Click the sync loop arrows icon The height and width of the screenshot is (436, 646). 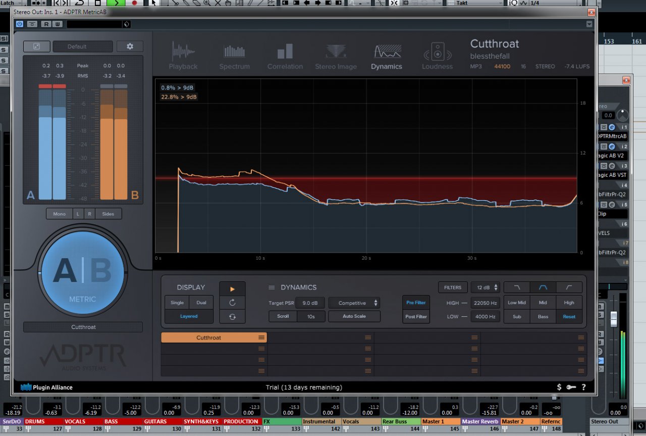[x=232, y=317]
